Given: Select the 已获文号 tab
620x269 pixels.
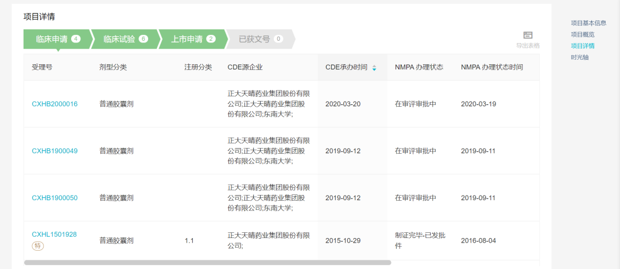Looking at the screenshot, I should coord(260,38).
